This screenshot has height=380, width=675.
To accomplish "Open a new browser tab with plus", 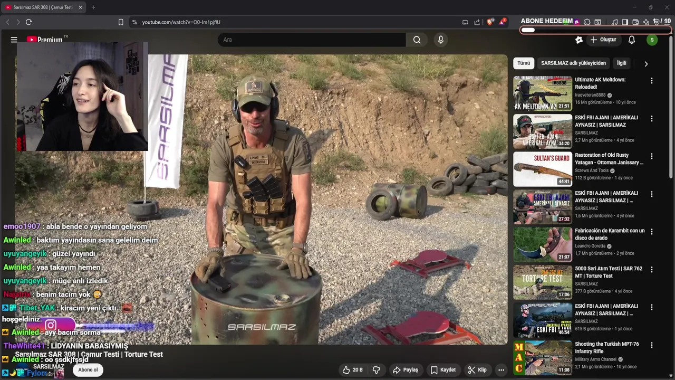I will point(93,7).
